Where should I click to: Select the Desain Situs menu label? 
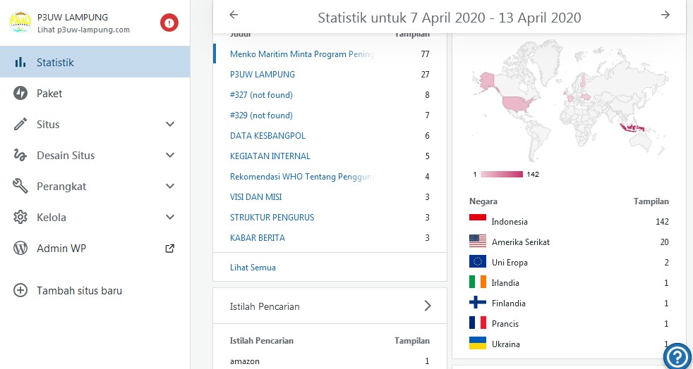66,155
